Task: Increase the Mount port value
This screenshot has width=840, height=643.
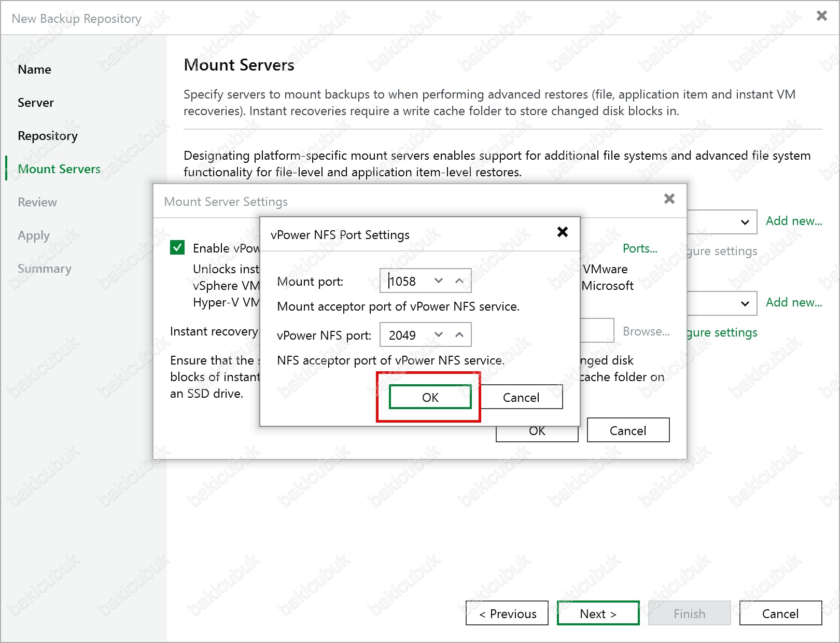Action: 459,281
